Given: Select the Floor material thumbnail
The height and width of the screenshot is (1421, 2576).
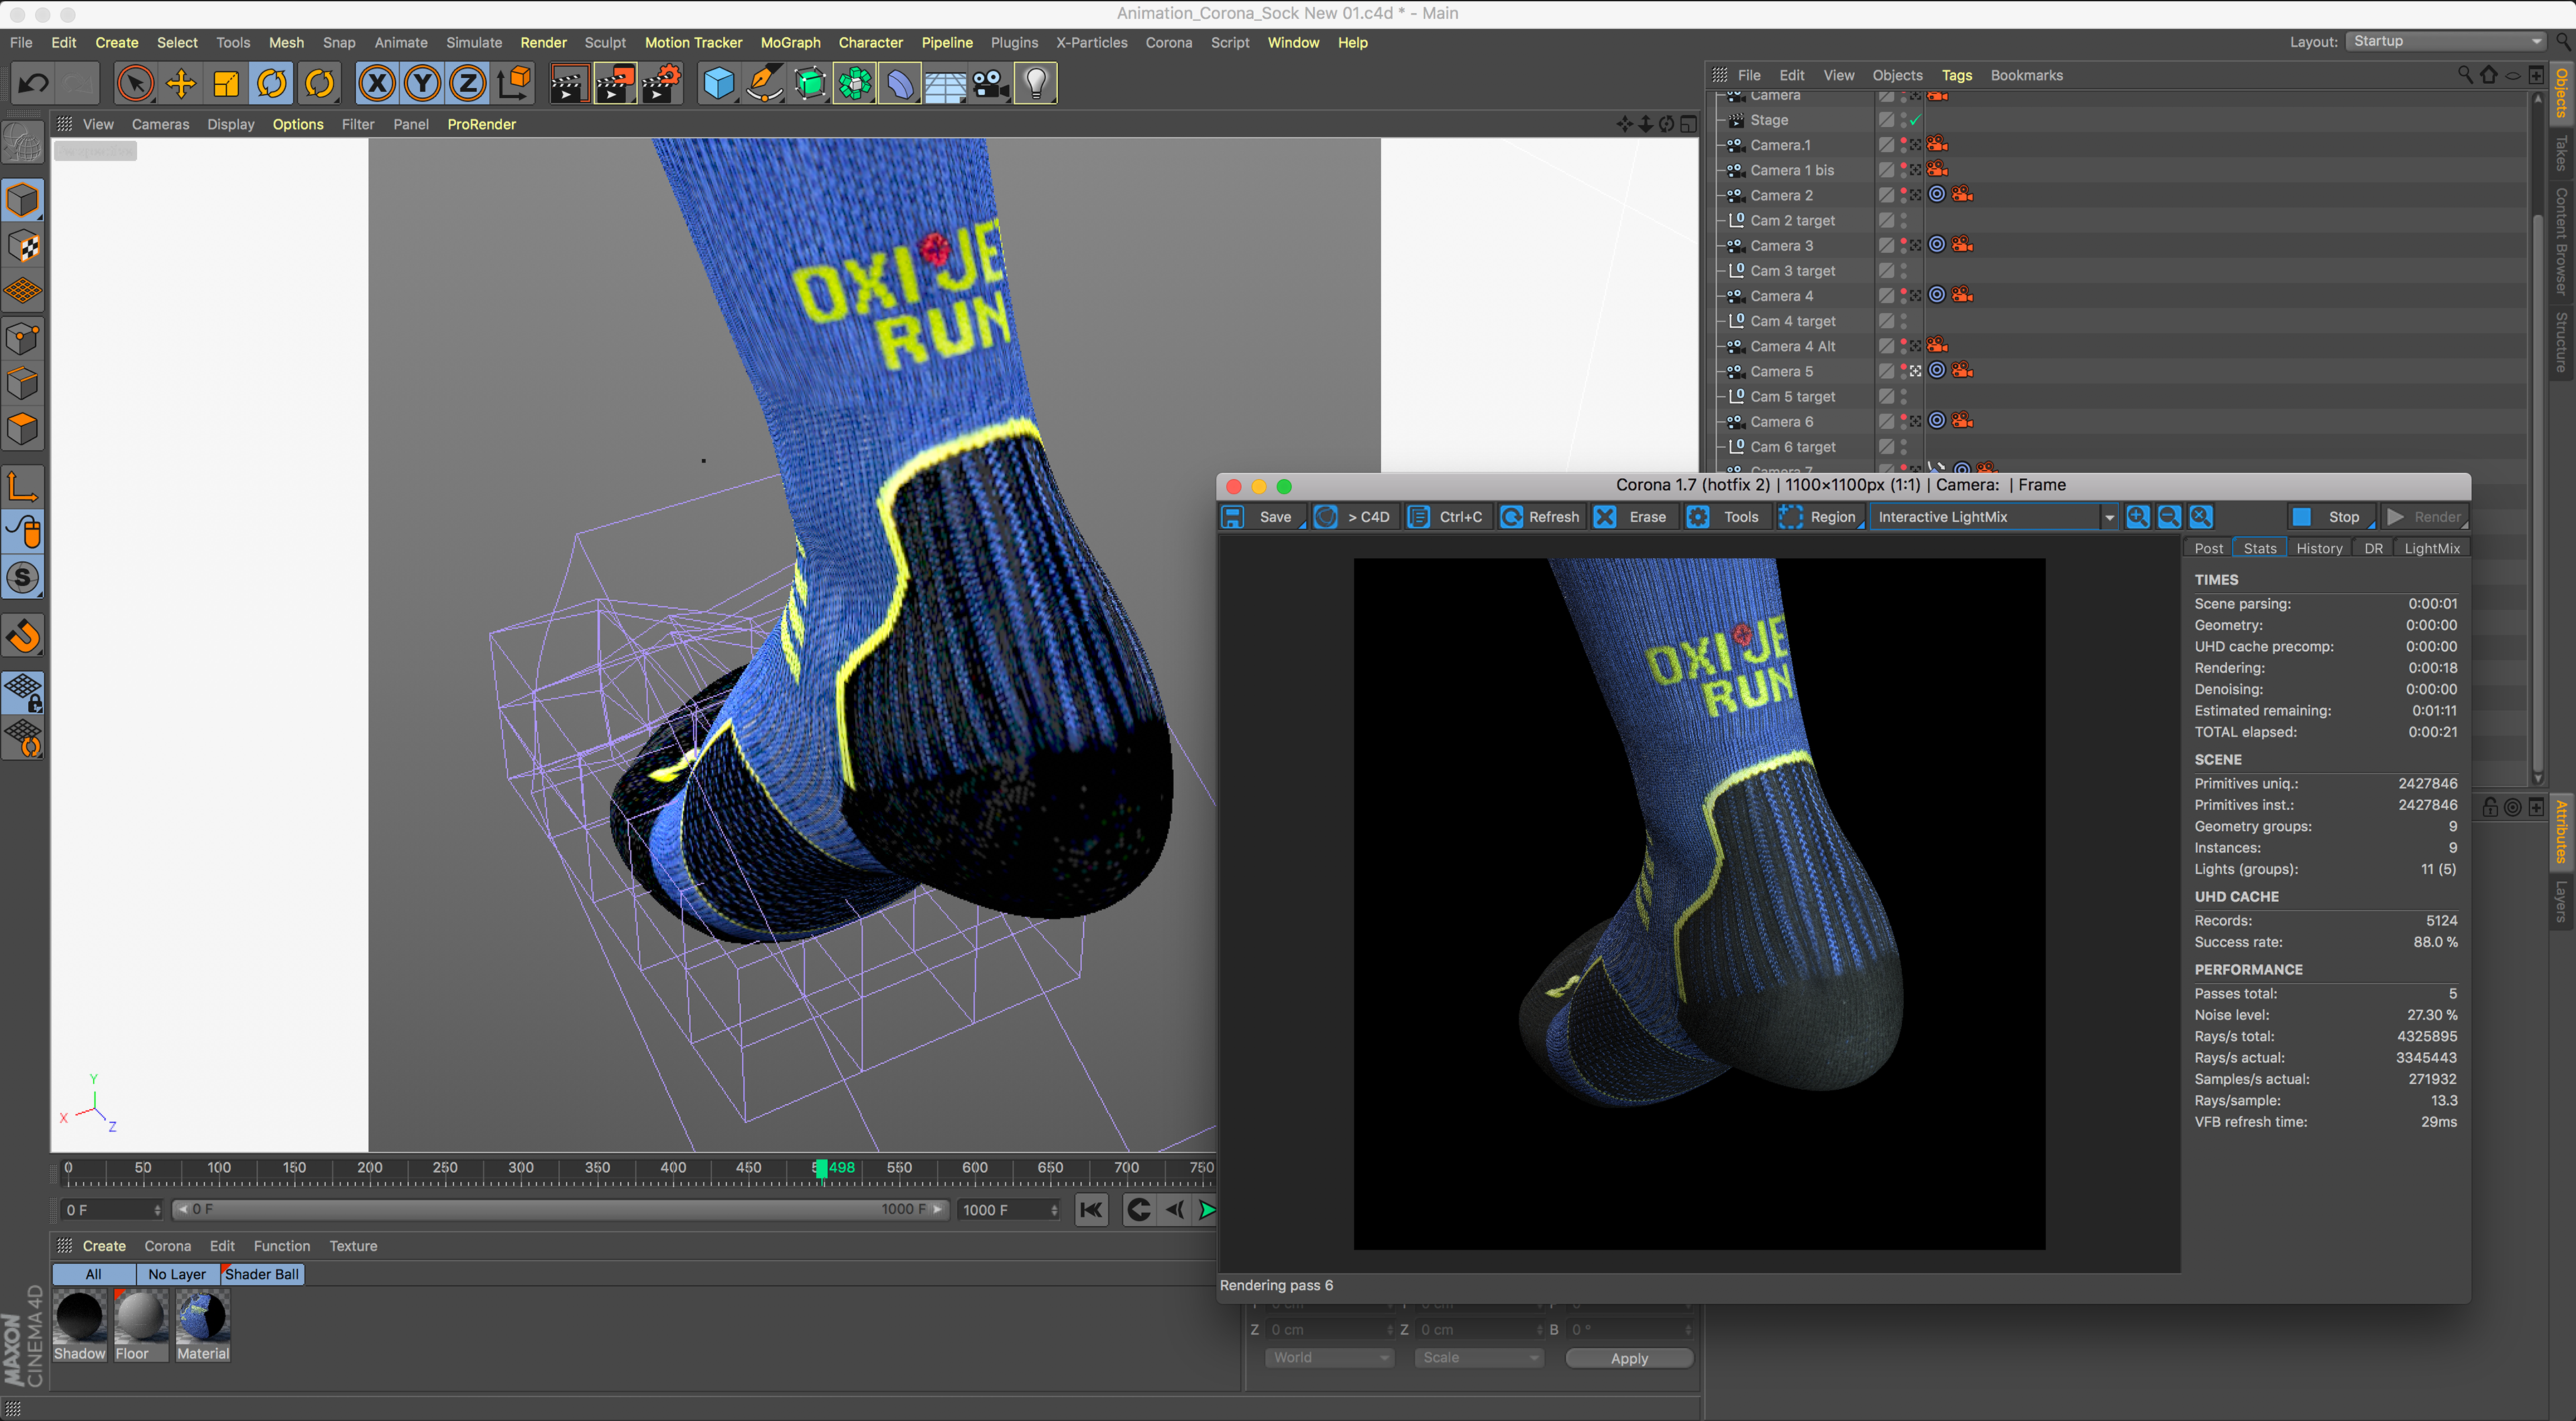Looking at the screenshot, I should point(140,1315).
